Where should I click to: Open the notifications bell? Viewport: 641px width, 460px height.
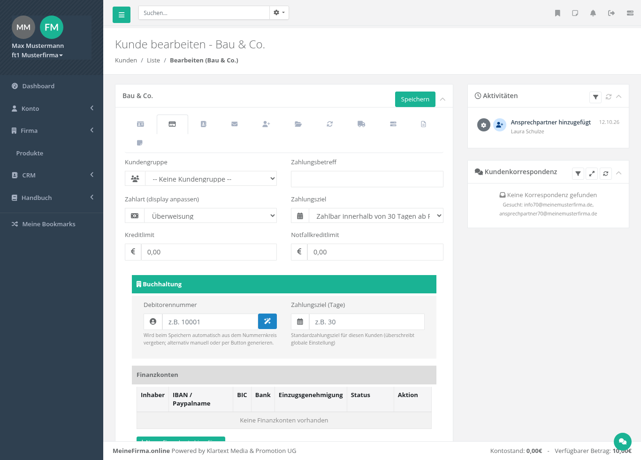tap(593, 13)
